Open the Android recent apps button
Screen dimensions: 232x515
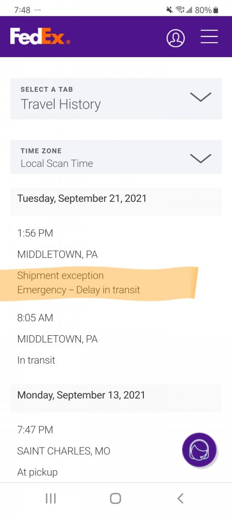pos(51,498)
